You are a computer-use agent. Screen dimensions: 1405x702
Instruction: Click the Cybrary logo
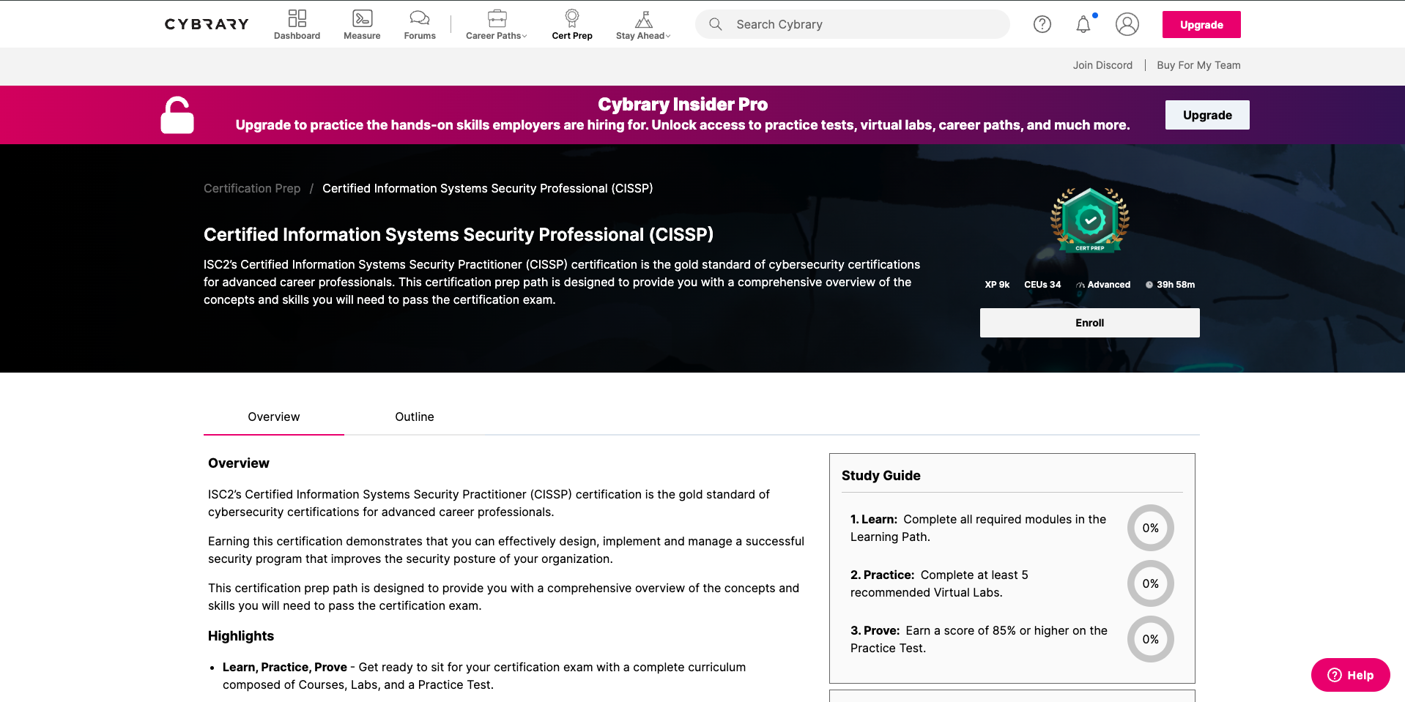207,24
